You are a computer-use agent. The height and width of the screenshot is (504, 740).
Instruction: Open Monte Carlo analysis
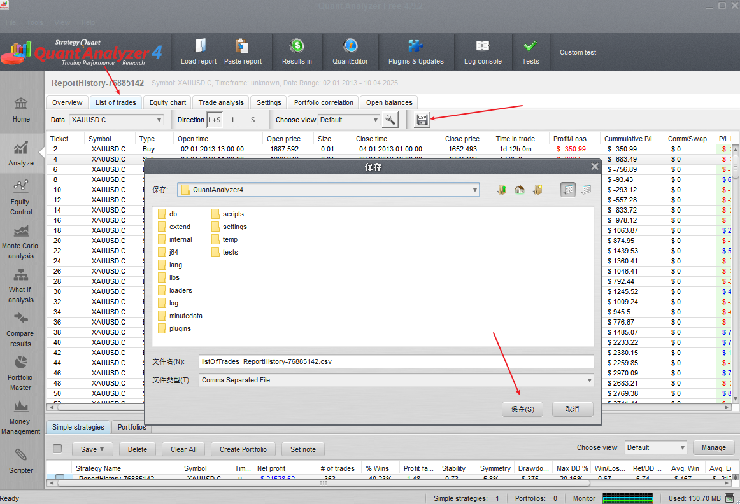pyautogui.click(x=20, y=241)
